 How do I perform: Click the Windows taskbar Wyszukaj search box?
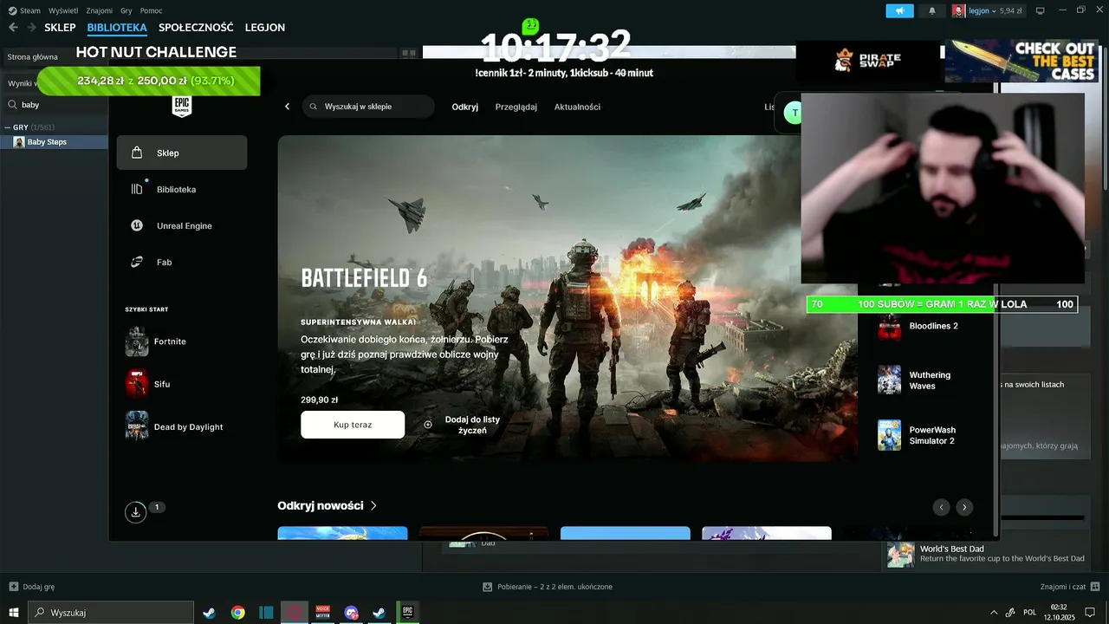click(x=110, y=613)
